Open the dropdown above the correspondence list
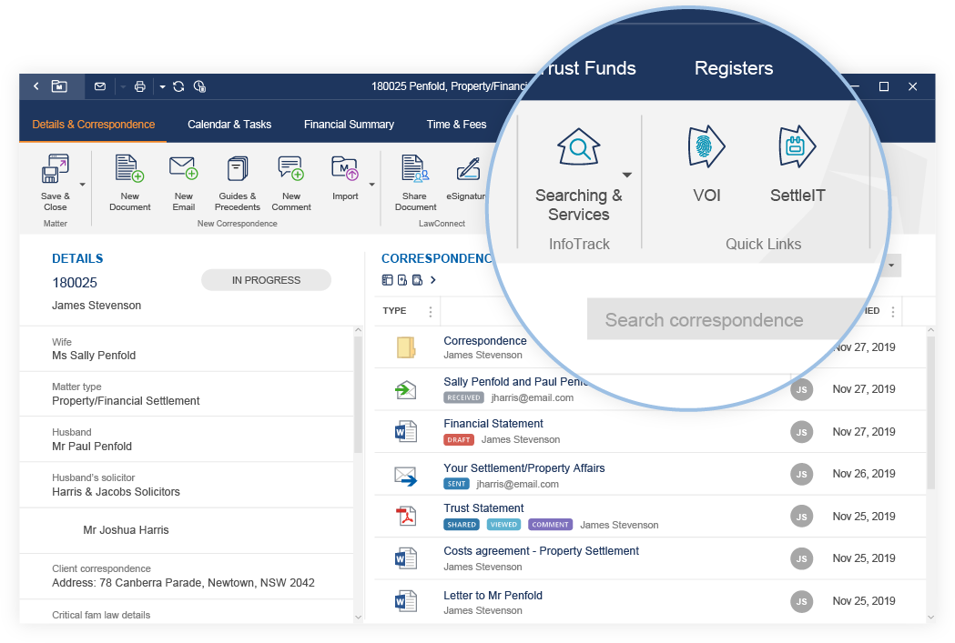This screenshot has height=643, width=955. click(891, 266)
